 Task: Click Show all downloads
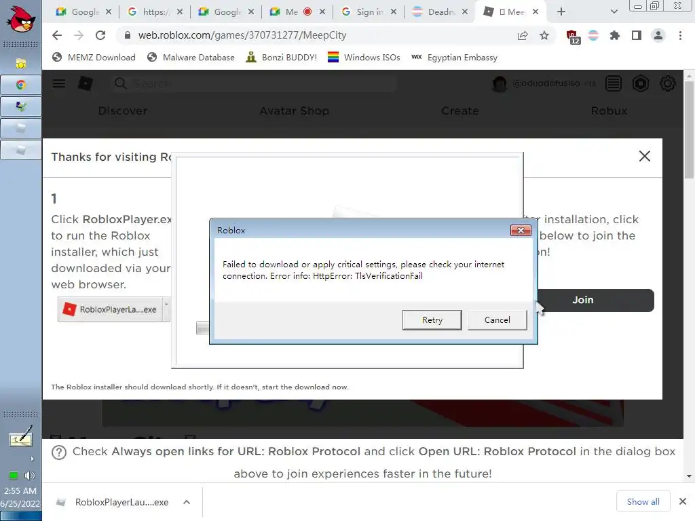tap(643, 501)
